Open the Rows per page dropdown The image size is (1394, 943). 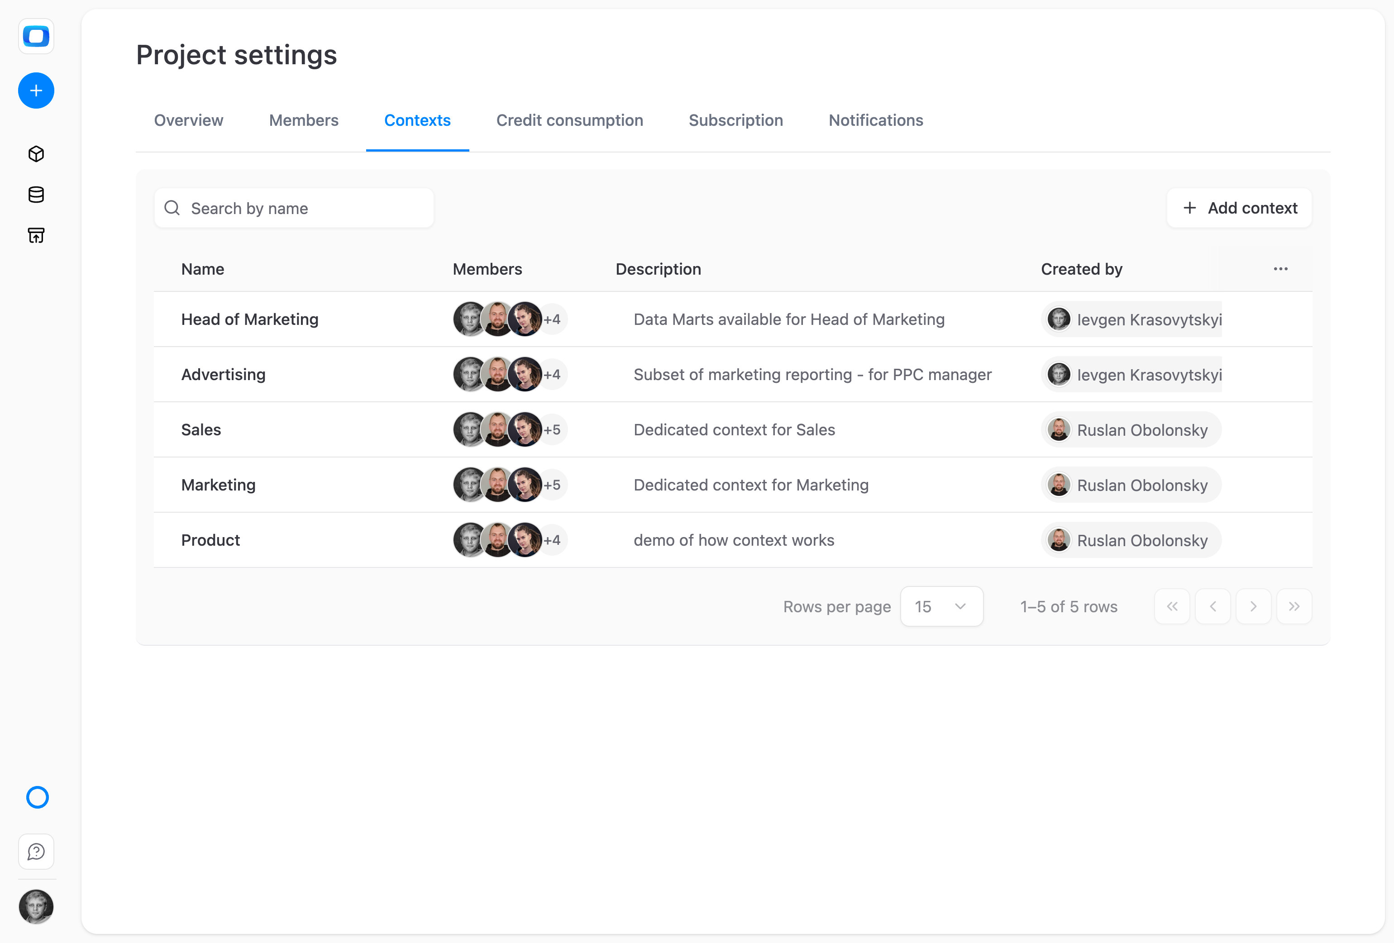(x=942, y=606)
